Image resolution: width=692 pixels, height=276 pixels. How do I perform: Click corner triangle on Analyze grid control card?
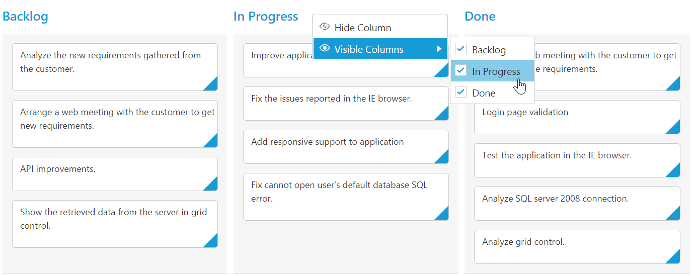(x=674, y=258)
